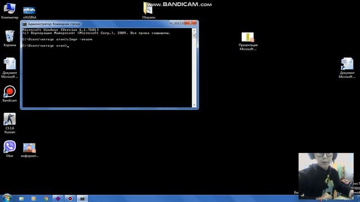Open the Презентация Microsoft desktop file

(x=247, y=42)
